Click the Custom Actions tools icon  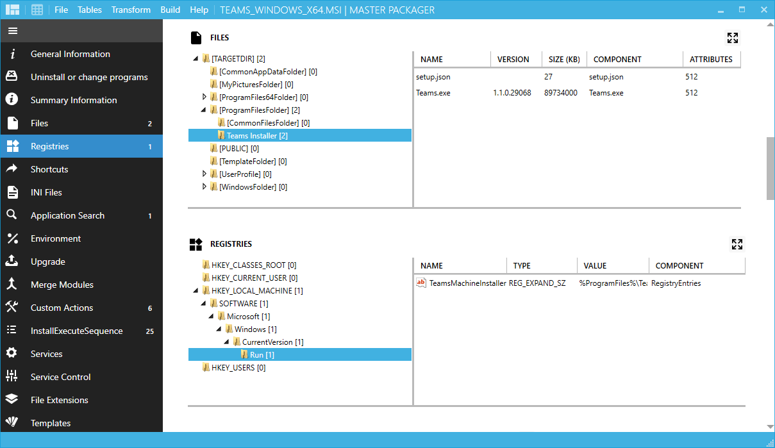point(12,308)
